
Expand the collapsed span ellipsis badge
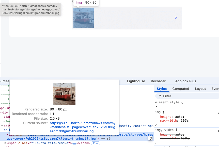(74, 143)
